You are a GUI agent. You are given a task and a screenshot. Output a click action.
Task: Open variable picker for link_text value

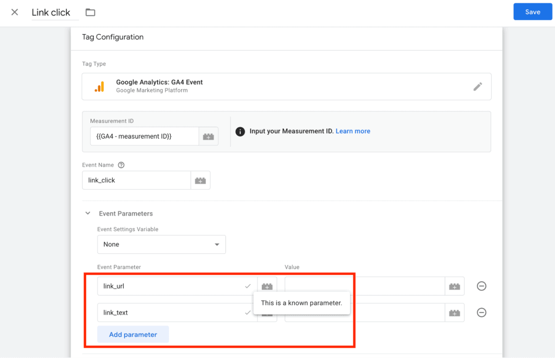[454, 313]
